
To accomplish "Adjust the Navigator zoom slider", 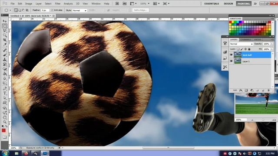I will pyautogui.click(x=263, y=120).
